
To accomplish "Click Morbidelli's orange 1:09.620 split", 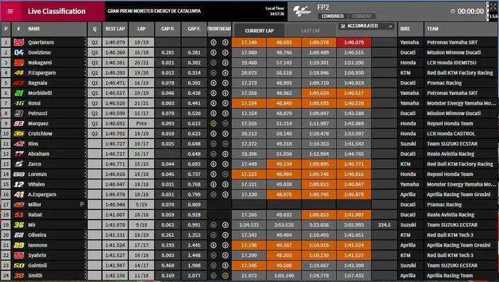I will [x=319, y=94].
